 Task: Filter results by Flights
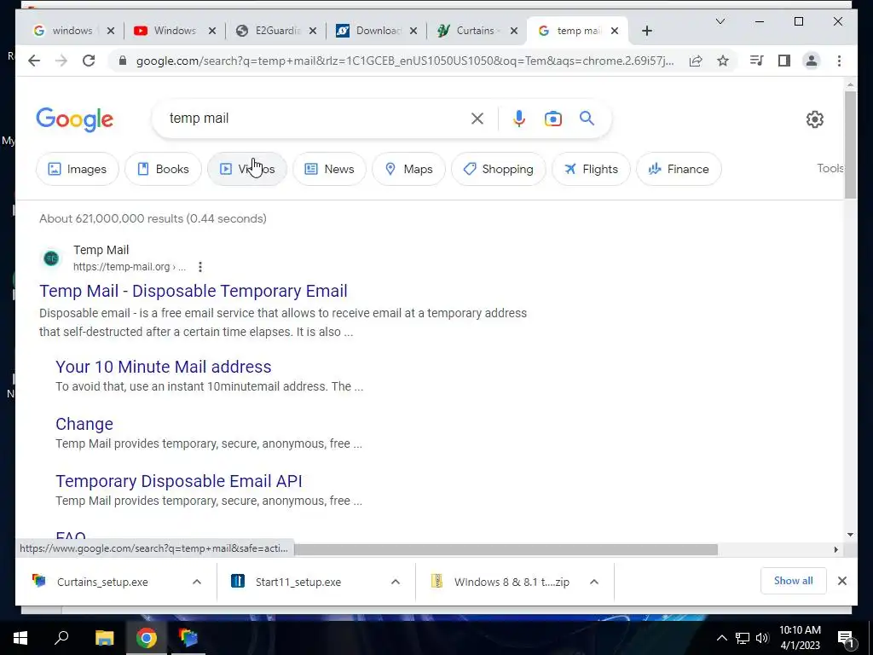coord(591,169)
